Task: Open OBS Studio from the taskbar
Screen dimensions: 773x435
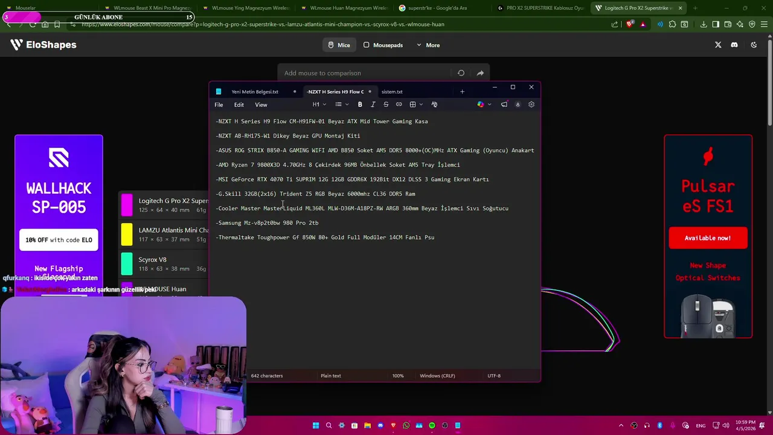Action: 444,425
